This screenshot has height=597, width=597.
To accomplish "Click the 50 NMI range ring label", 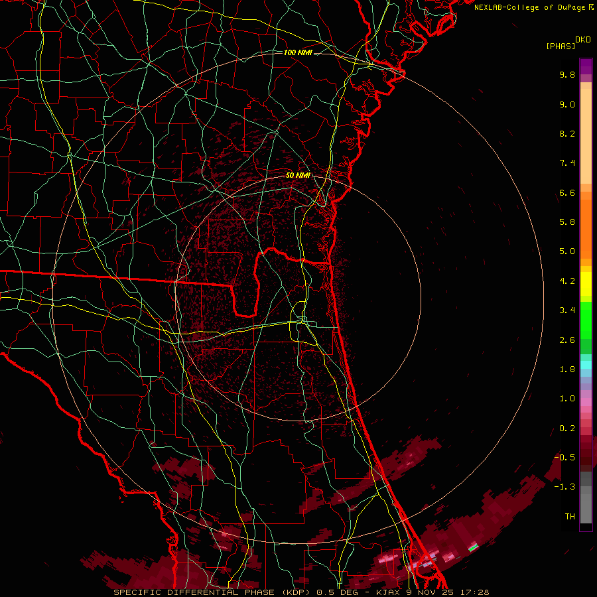I will (x=298, y=175).
